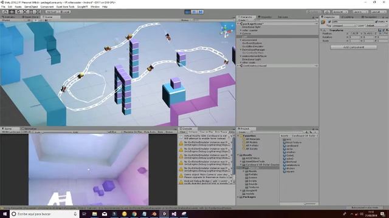389x218 pixels.
Task: Select the Rotate tool in toolbar
Action: point(18,12)
